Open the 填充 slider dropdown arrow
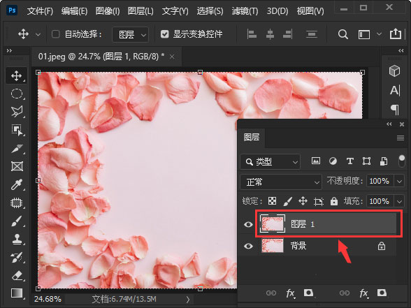Image resolution: width=411 pixels, height=308 pixels. tap(399, 201)
